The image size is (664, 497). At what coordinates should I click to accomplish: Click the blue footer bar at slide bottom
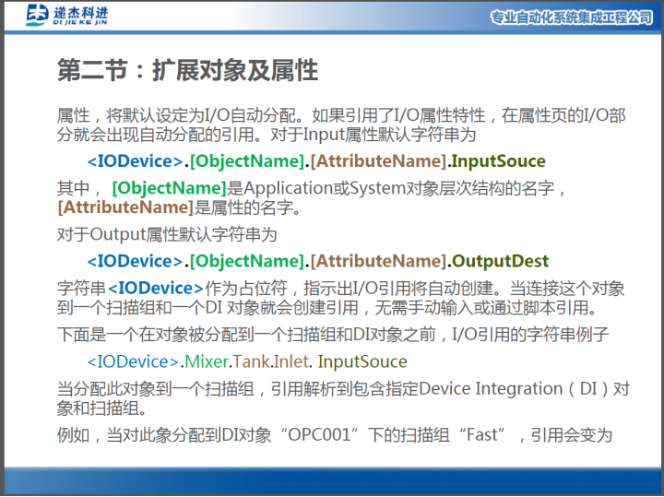point(332,481)
